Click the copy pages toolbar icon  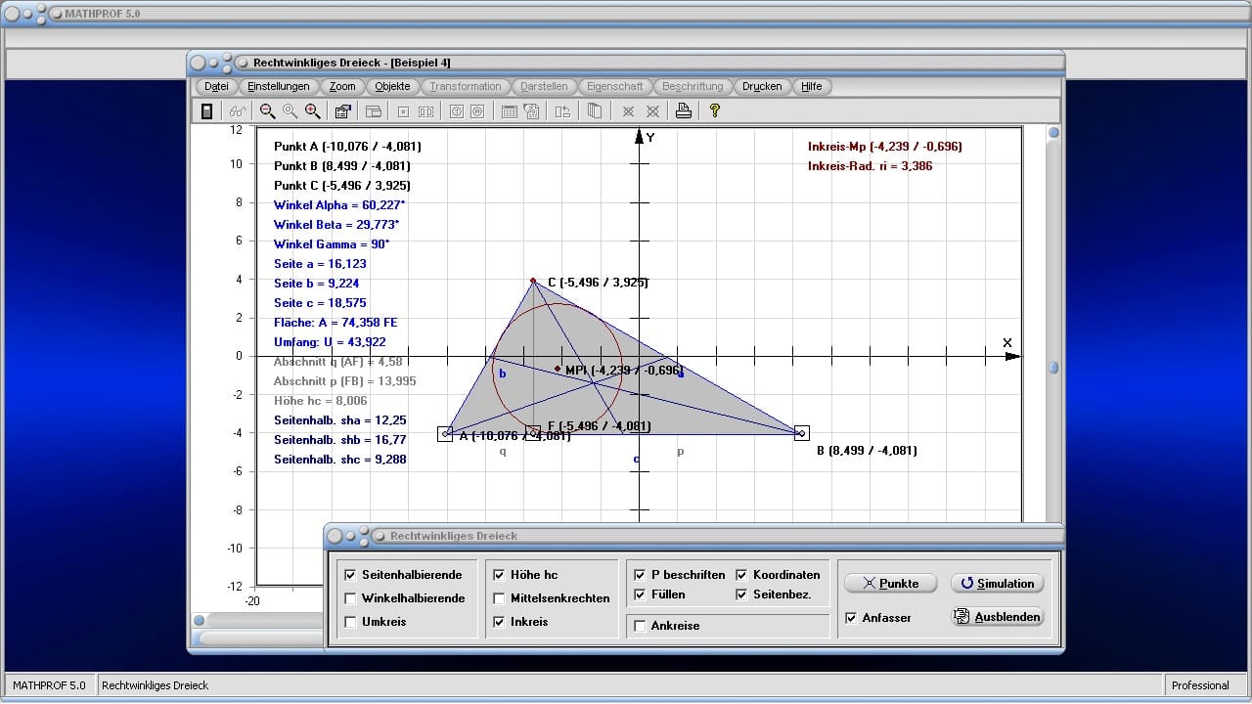pyautogui.click(x=594, y=111)
